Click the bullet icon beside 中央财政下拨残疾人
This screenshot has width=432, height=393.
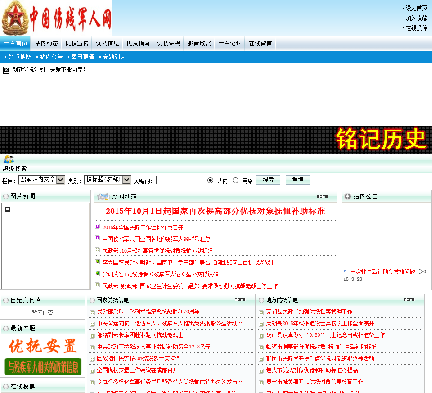click(92, 348)
